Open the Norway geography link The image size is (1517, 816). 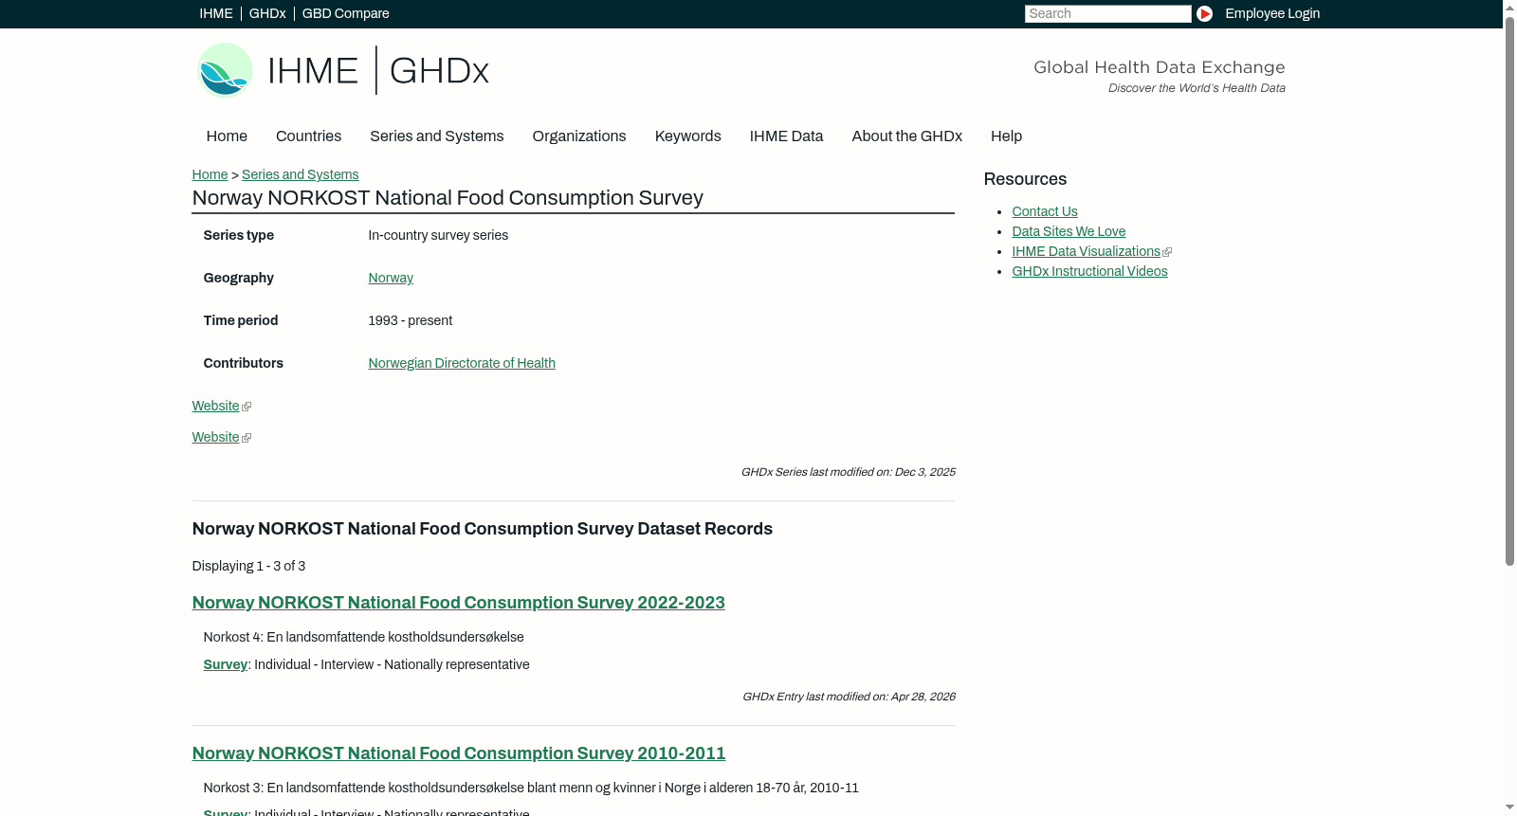click(x=391, y=278)
